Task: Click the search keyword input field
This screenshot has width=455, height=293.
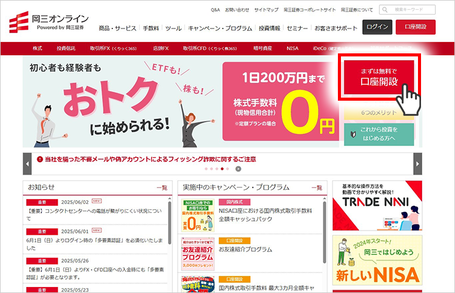Action: click(407, 10)
